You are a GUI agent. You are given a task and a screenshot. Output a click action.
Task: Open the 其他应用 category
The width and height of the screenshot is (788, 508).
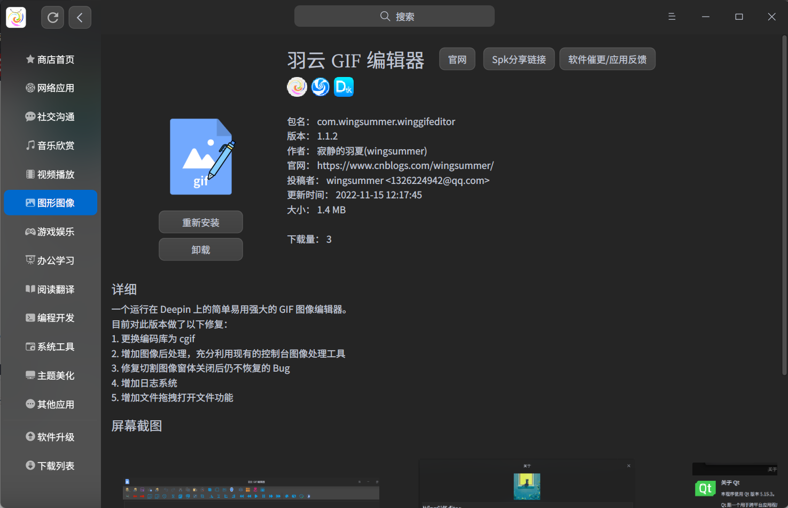point(50,404)
